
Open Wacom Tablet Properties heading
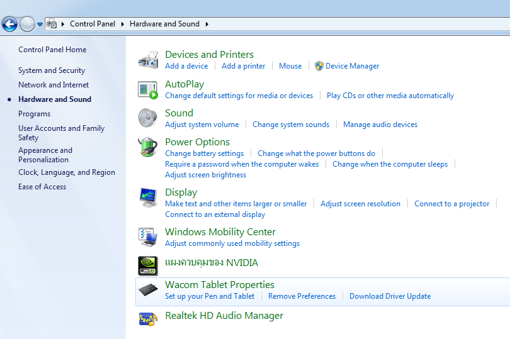(x=220, y=285)
